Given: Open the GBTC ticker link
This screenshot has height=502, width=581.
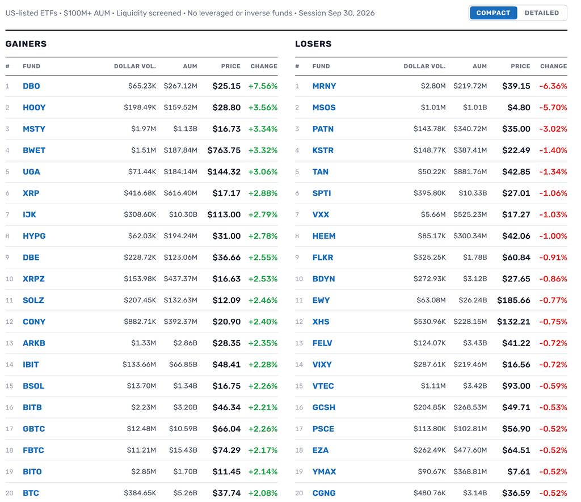Looking at the screenshot, I should coord(33,429).
